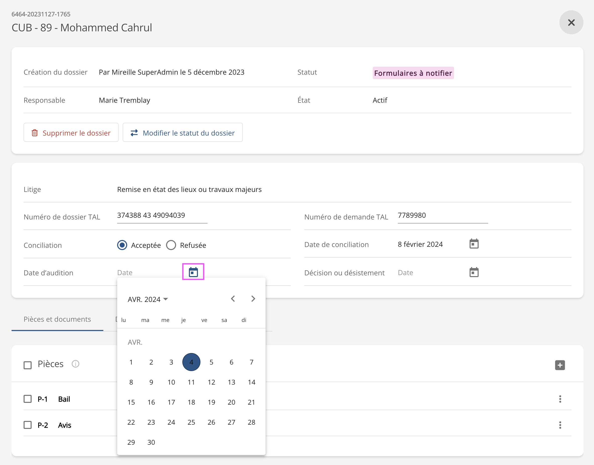Click the add Pièces plus icon
The image size is (594, 465).
(560, 365)
